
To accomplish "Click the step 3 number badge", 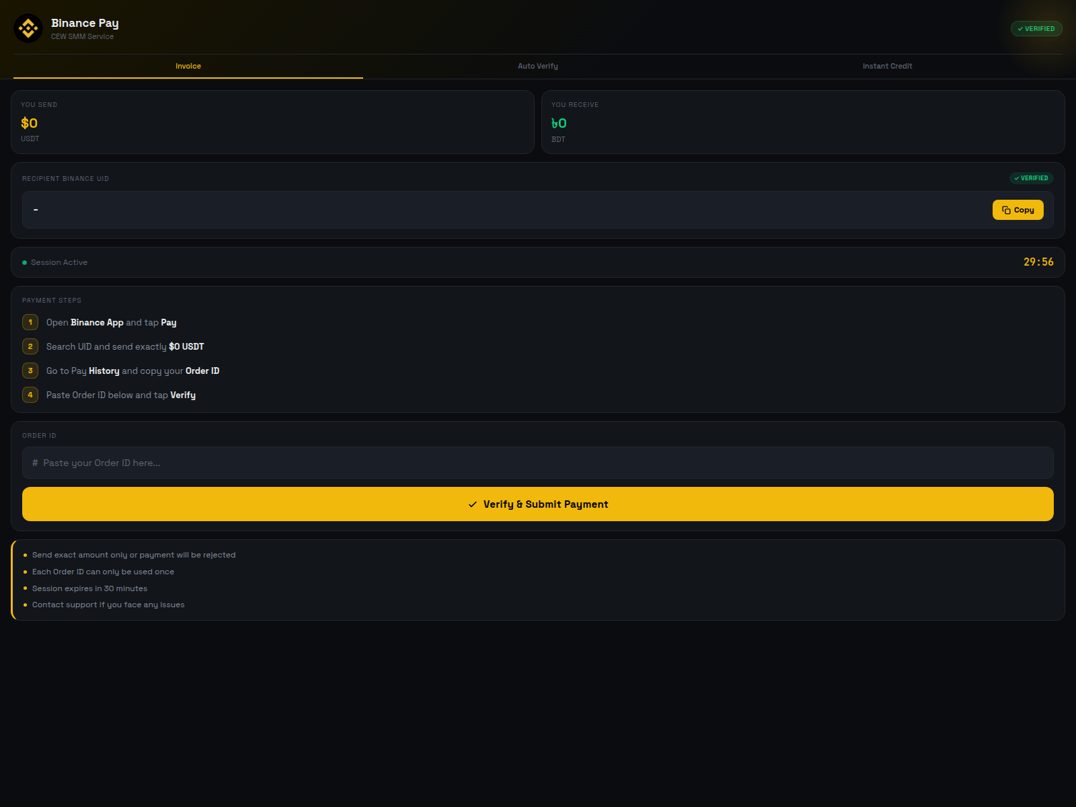I will click(30, 371).
